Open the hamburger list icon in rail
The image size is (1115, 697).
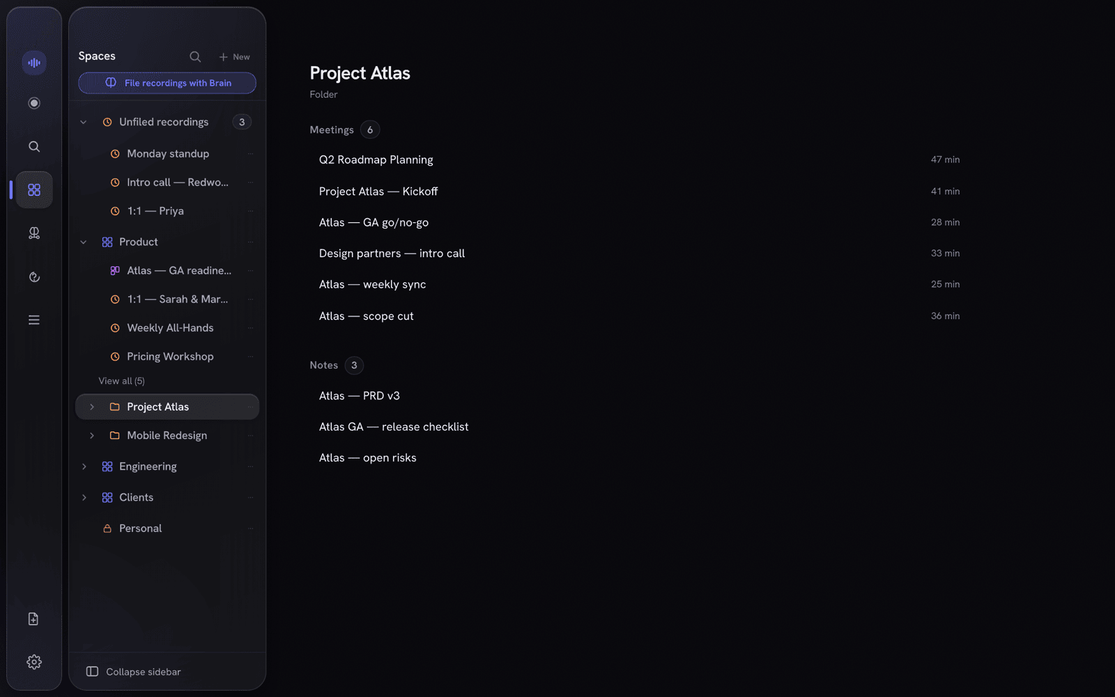coord(34,320)
